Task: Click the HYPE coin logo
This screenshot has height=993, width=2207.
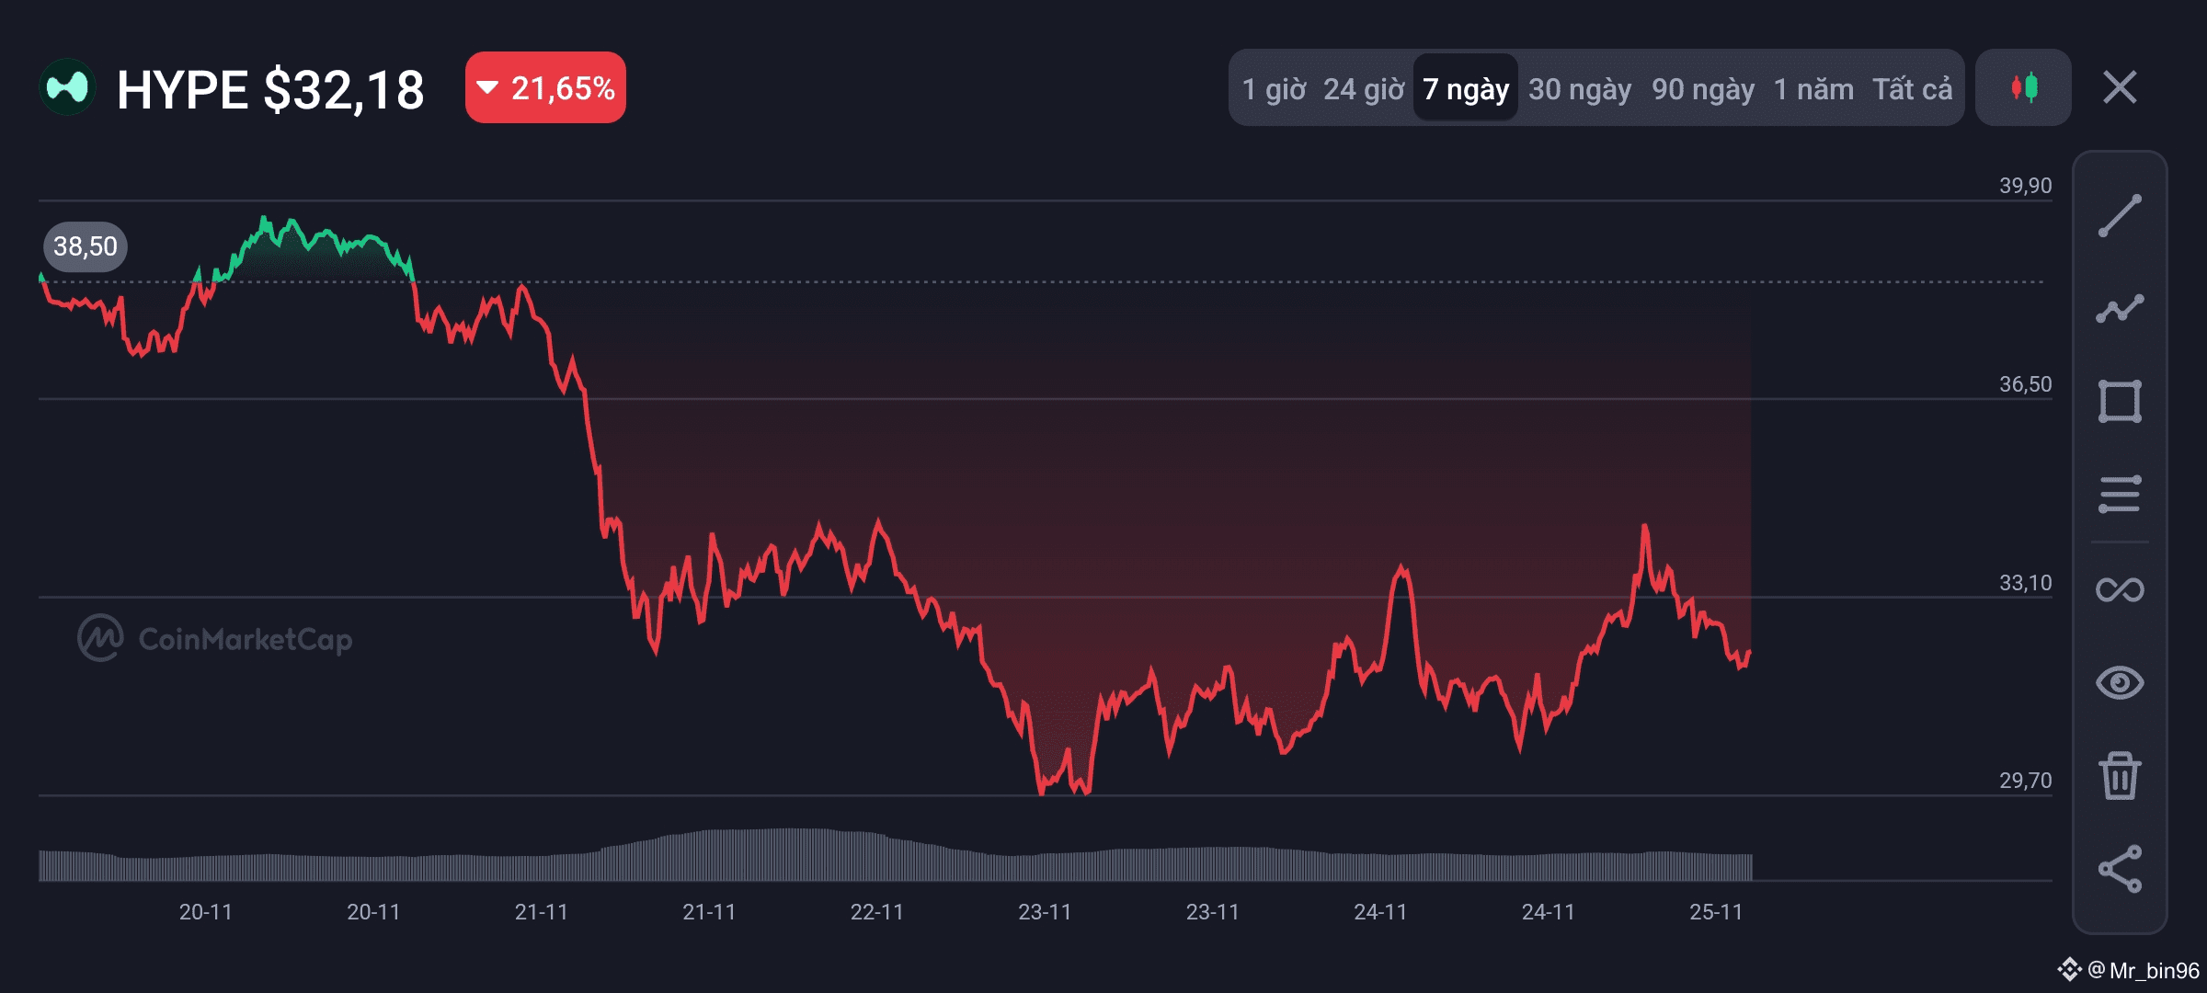Action: 67,88
